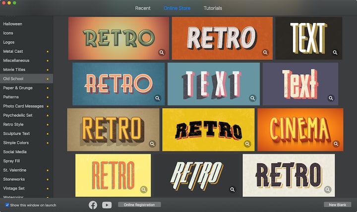Select the Old School category
The width and height of the screenshot is (357, 212).
[26, 79]
